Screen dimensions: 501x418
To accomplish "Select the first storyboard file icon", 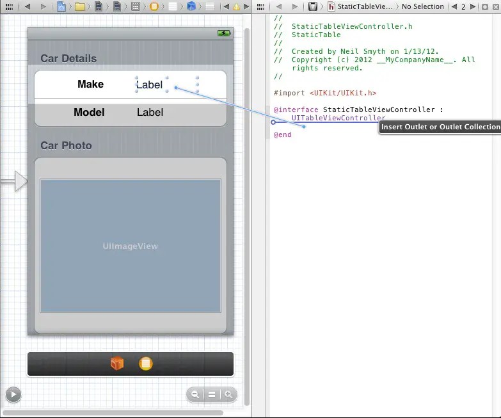I will (x=99, y=6).
